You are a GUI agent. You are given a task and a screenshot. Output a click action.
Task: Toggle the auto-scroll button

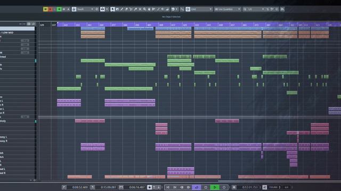[102, 9]
